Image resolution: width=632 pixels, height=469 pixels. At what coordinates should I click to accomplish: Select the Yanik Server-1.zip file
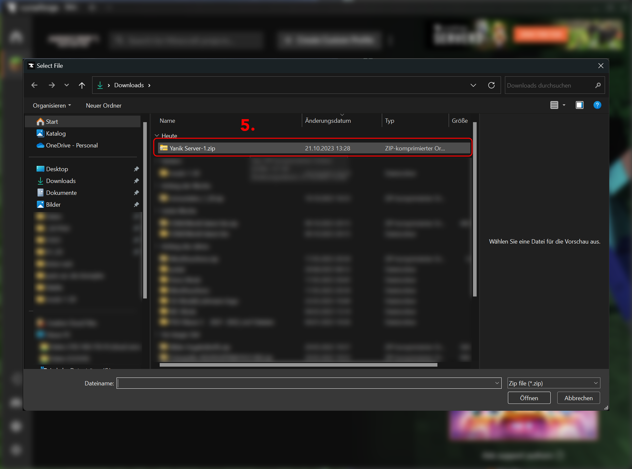click(193, 148)
